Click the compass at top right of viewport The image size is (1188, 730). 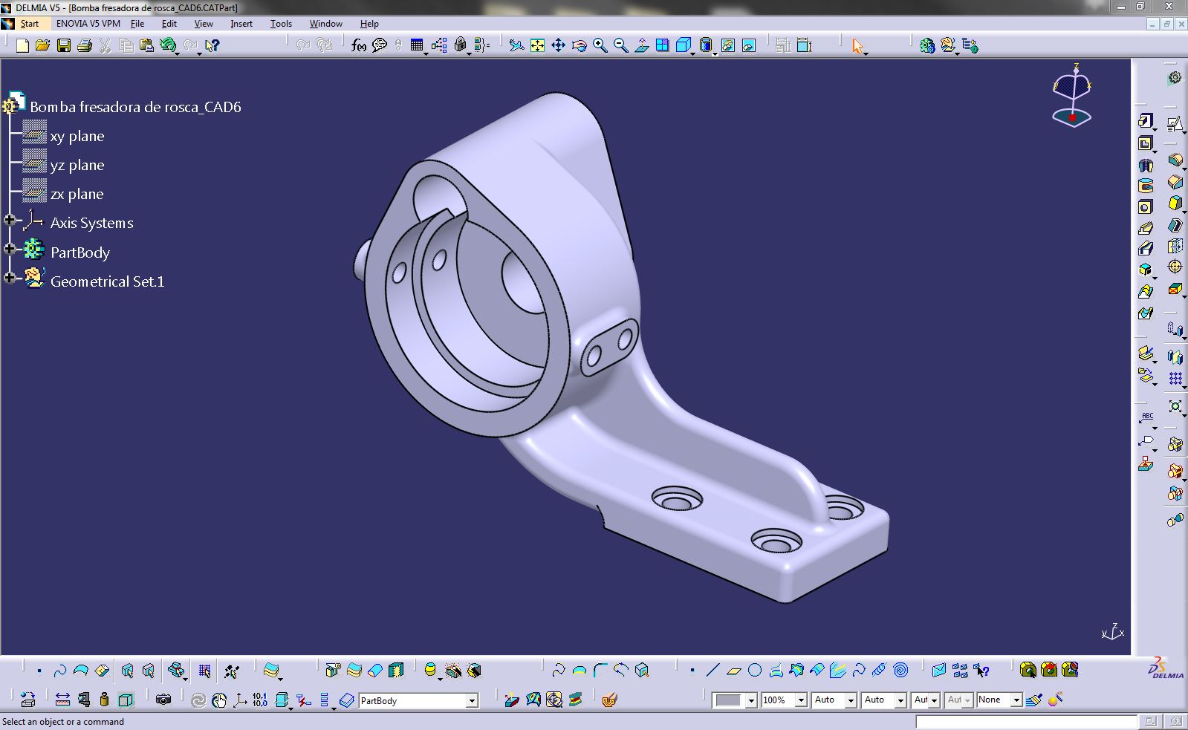pyautogui.click(x=1072, y=96)
